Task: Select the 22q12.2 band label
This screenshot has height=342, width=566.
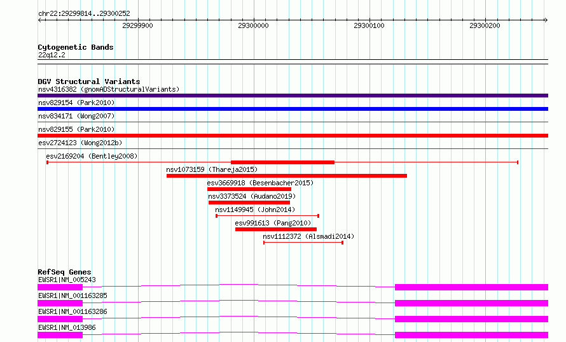Action: pos(52,55)
